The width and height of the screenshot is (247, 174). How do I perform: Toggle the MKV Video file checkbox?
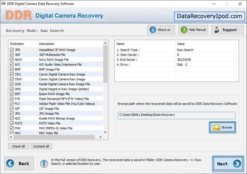pos(12,133)
